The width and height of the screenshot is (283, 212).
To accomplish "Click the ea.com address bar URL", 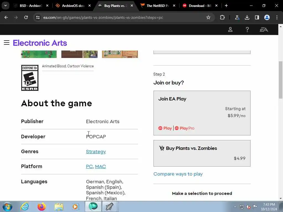I will [103, 17].
